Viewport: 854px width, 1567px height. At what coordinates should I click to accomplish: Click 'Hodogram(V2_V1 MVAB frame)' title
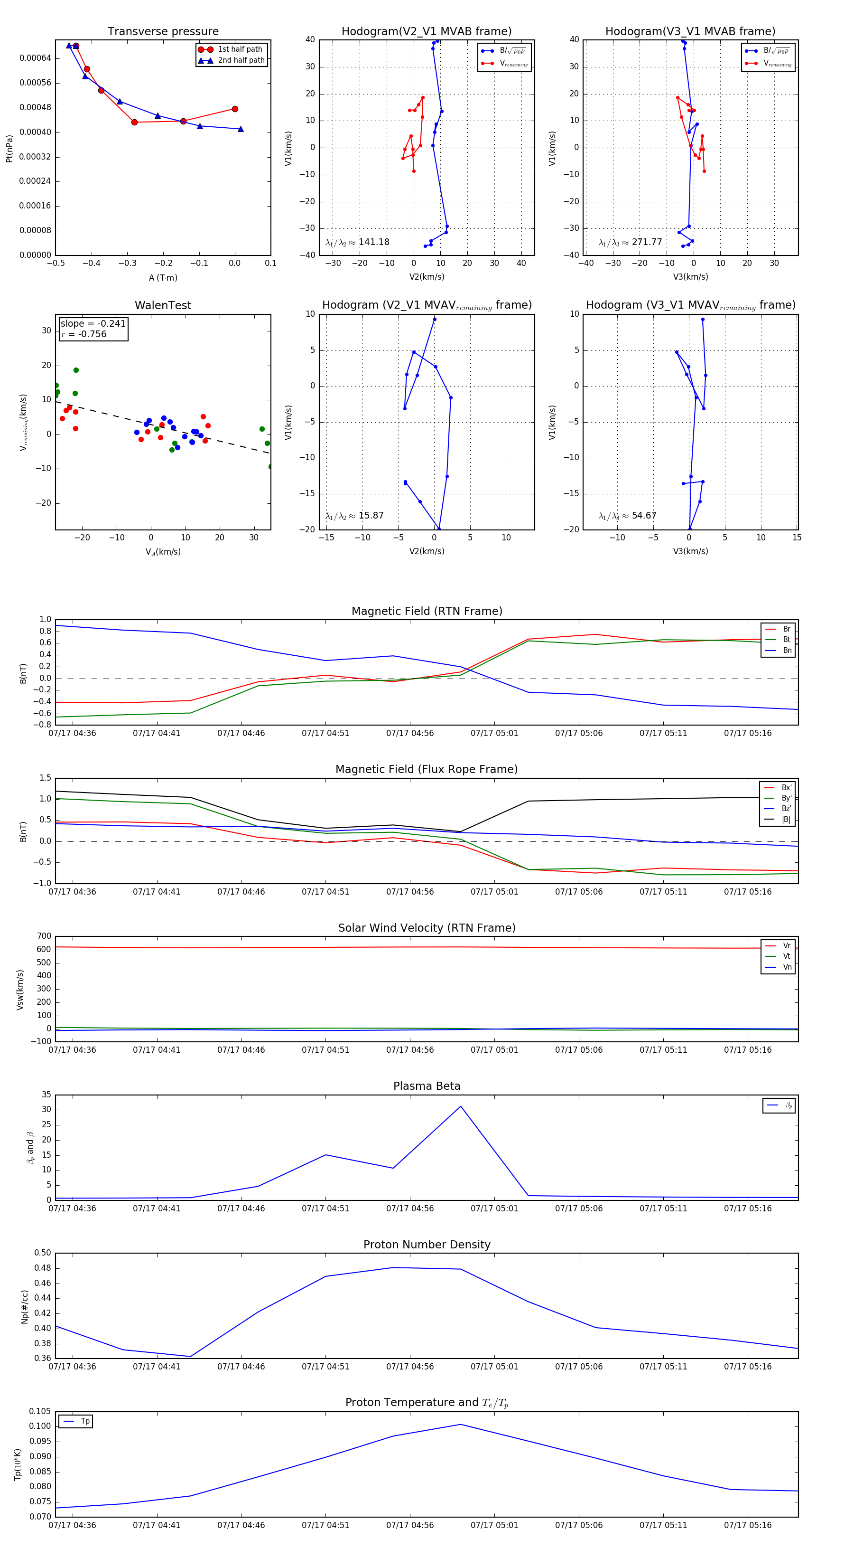tap(427, 32)
